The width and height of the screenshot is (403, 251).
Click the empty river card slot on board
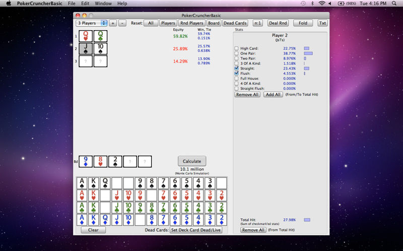(145, 162)
